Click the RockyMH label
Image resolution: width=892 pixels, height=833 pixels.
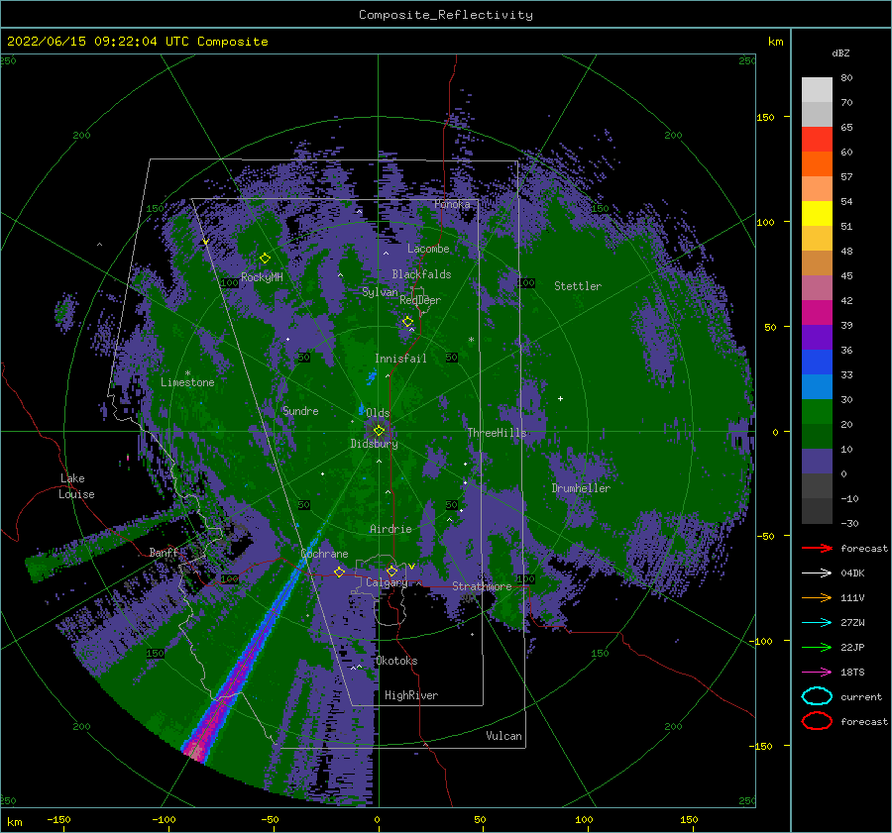click(262, 277)
